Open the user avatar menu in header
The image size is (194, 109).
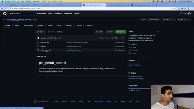[189, 14]
